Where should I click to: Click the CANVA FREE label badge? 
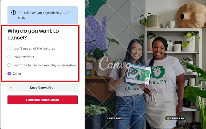click(x=114, y=118)
